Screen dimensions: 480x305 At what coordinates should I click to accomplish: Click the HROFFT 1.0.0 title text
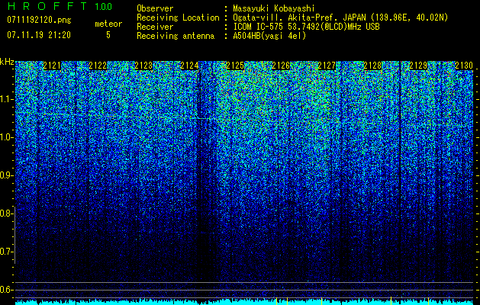[60, 6]
